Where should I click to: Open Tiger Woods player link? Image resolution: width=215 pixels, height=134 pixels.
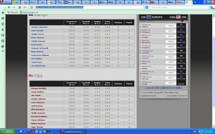pyautogui.click(x=37, y=127)
